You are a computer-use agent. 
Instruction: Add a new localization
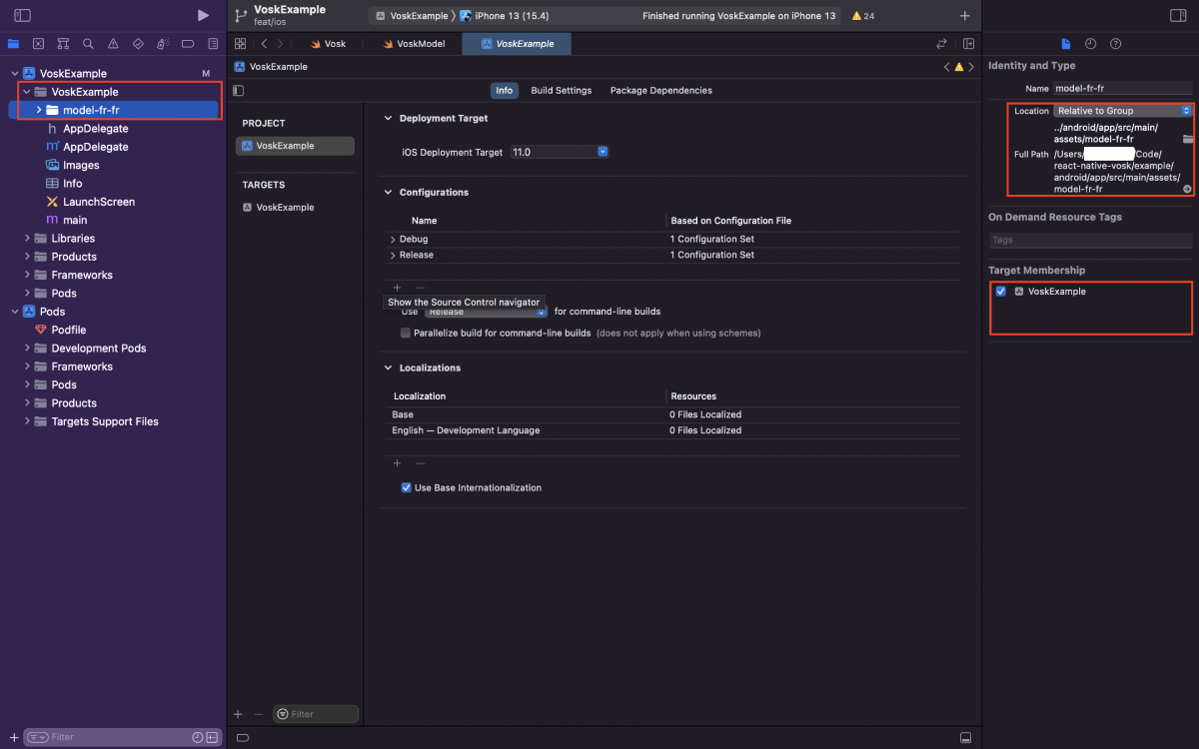click(x=397, y=463)
